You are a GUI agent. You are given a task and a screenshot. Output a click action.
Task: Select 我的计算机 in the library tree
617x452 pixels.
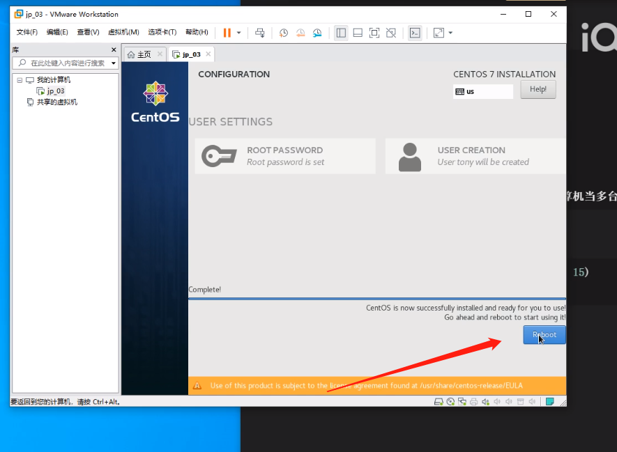[54, 80]
